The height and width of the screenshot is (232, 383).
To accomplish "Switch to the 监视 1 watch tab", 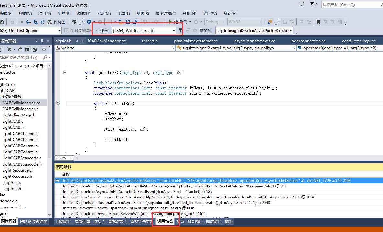I will click(99, 222).
